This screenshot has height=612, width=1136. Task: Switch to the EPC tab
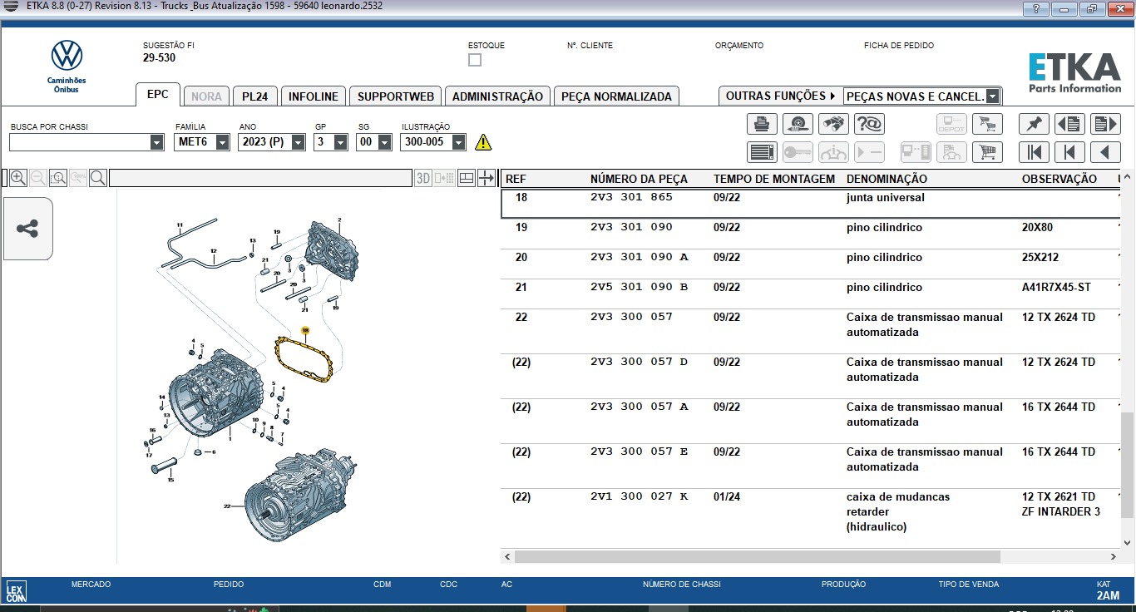[x=158, y=95]
